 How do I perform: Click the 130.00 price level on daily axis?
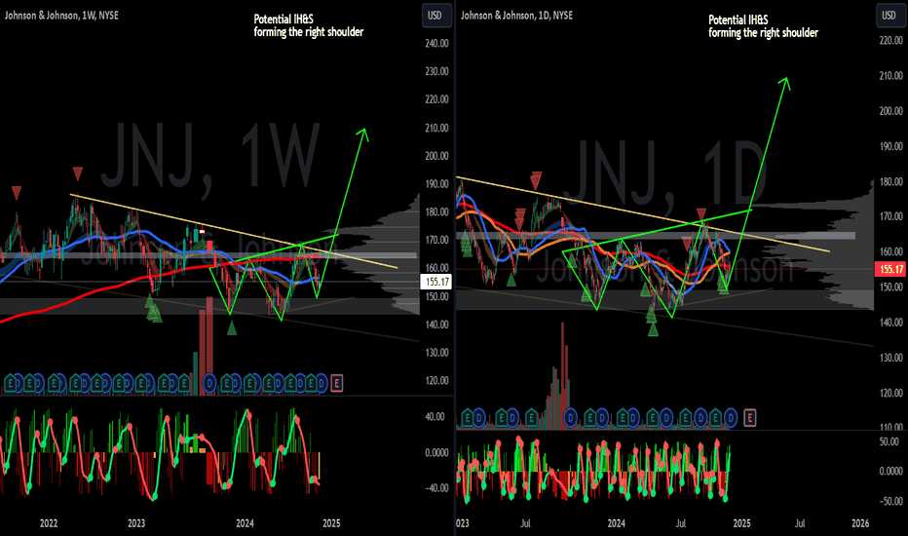pos(890,358)
